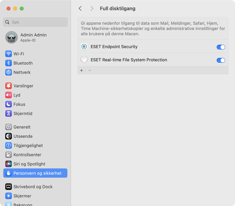This screenshot has height=206, width=235.
Task: Go forward with the right chevron
Action: coord(92,8)
